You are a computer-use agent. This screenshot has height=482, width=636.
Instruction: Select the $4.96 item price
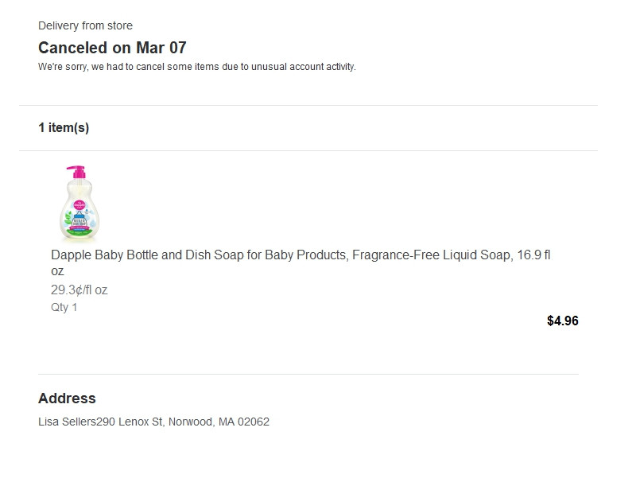[562, 321]
